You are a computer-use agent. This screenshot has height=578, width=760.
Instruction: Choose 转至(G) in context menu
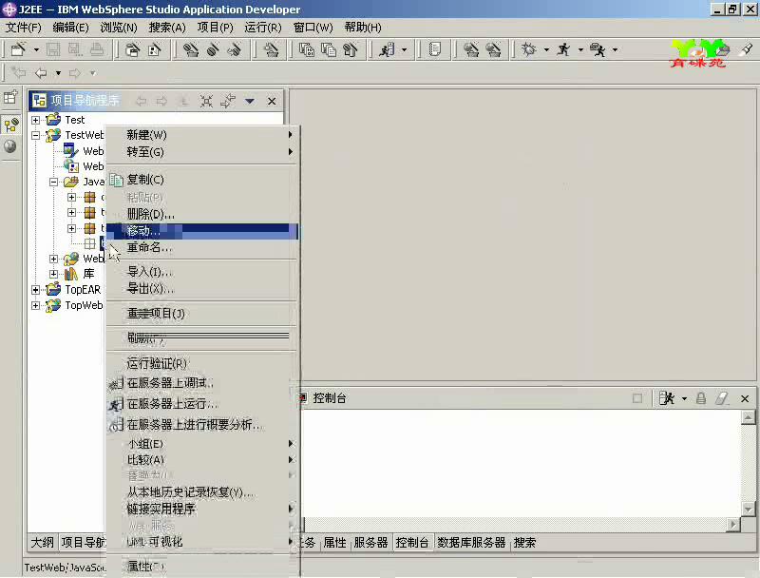(202, 152)
